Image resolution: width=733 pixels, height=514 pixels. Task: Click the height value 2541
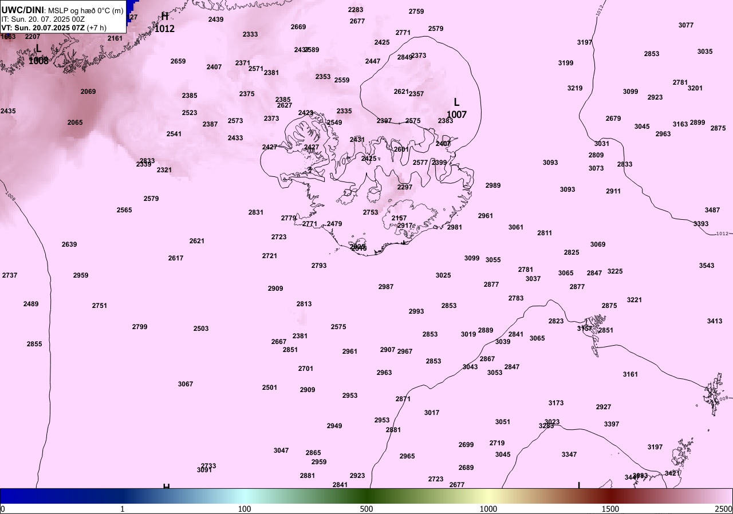click(174, 134)
